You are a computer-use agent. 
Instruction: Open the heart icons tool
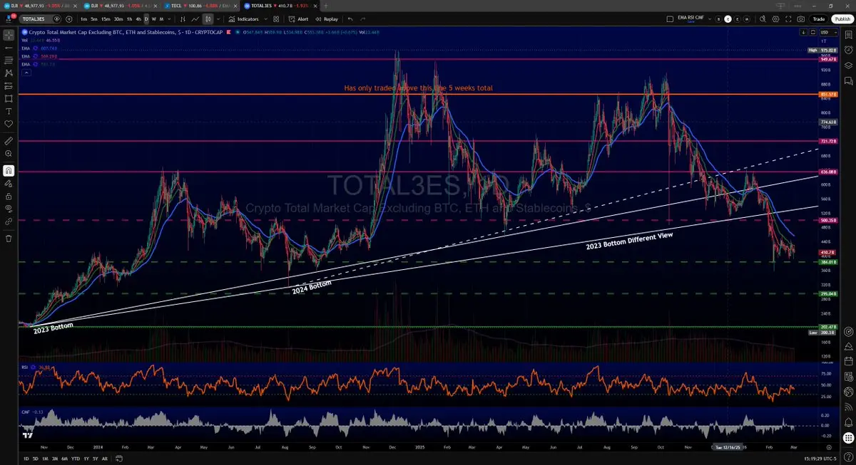coord(9,124)
